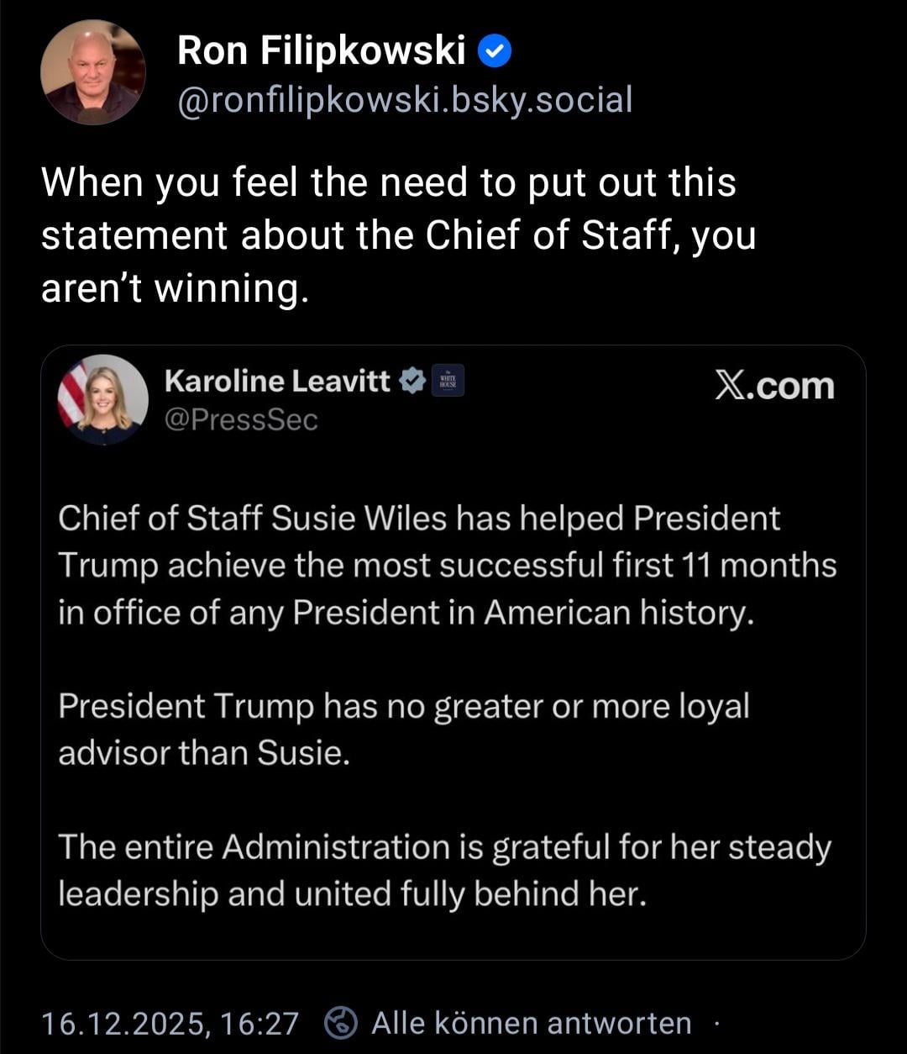Click the small dot after "Alle können antworten"
The height and width of the screenshot is (1054, 907).
716,1024
